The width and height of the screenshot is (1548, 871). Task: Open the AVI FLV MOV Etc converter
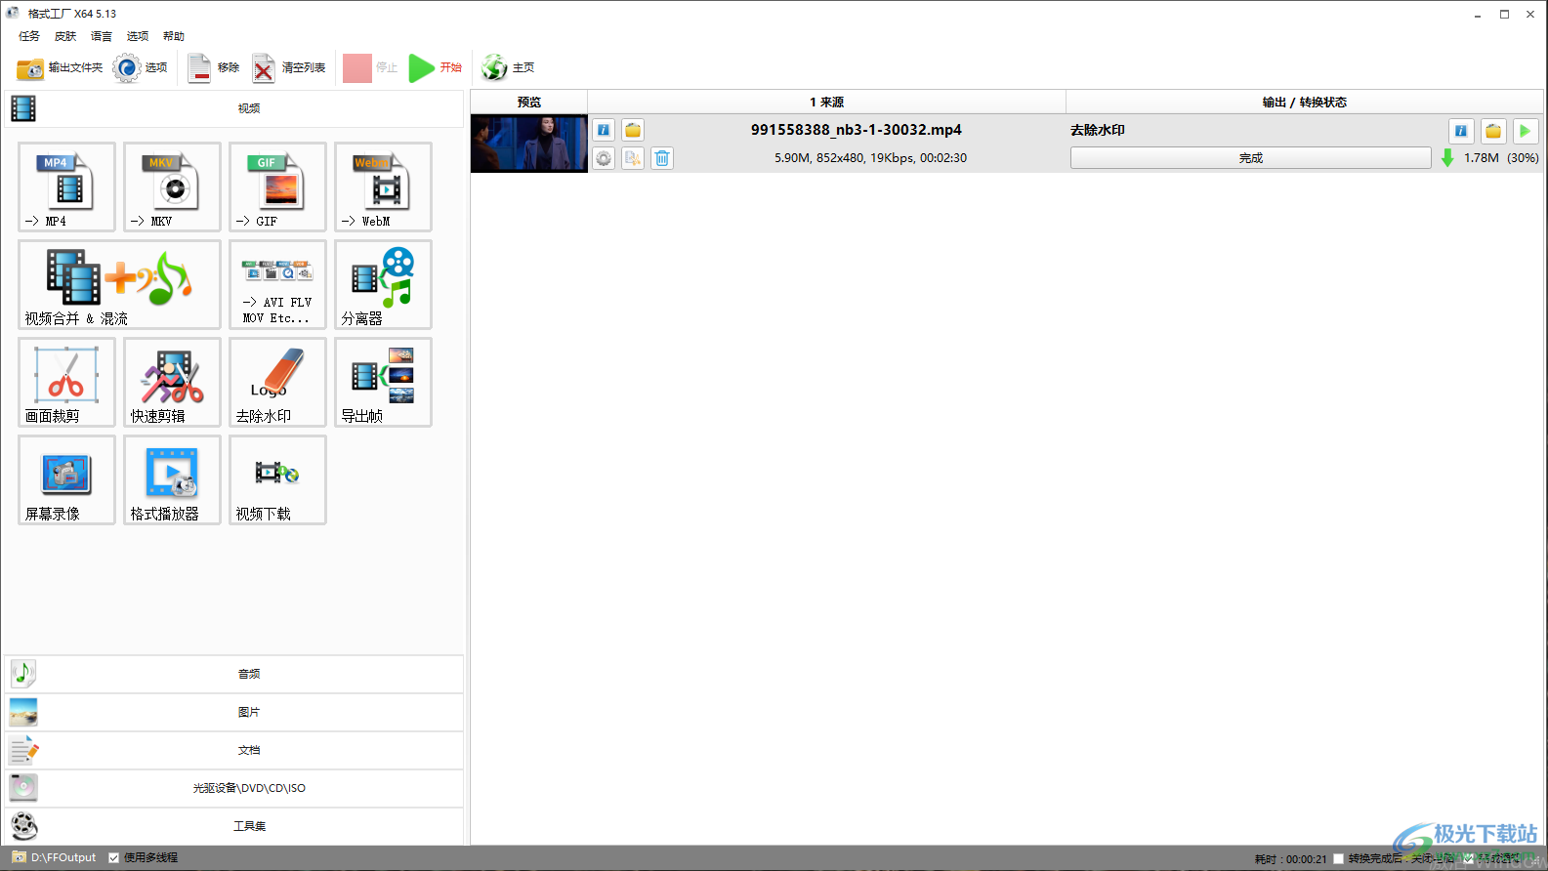coord(277,284)
